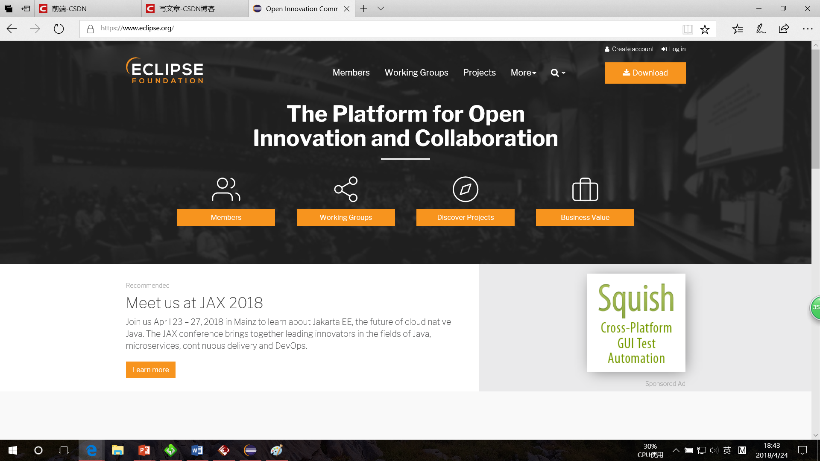
Task: Click the Add notes pen icon
Action: [x=761, y=29]
